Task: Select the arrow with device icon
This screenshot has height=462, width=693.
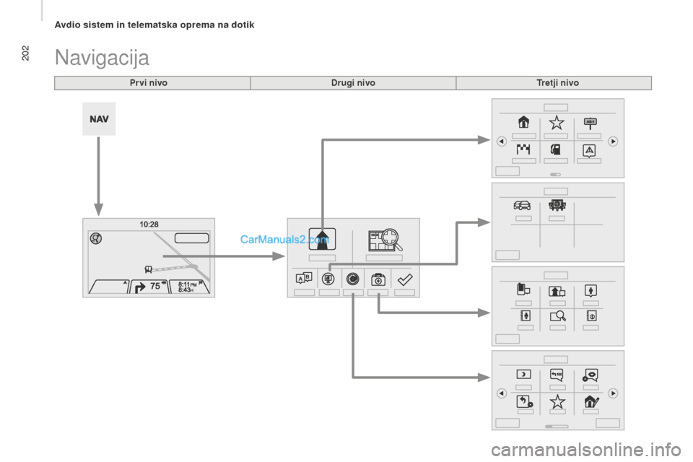Action: point(557,290)
